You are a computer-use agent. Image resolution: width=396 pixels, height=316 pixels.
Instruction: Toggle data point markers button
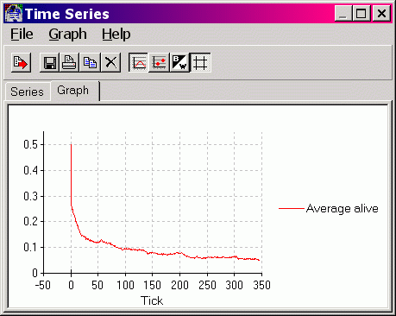[159, 62]
